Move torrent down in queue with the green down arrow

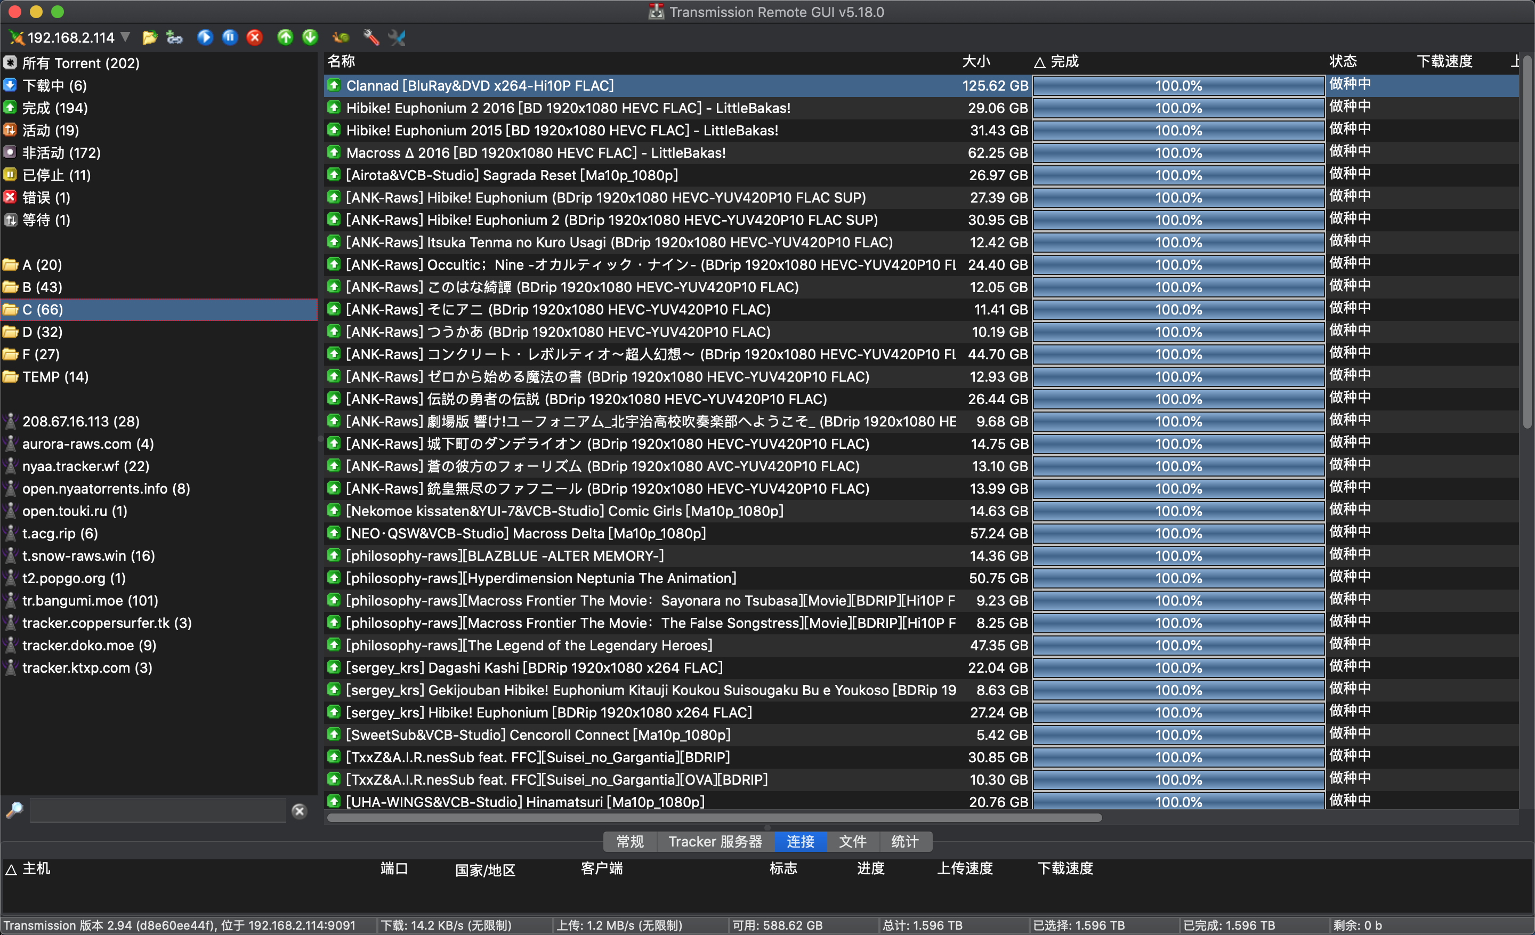click(310, 37)
